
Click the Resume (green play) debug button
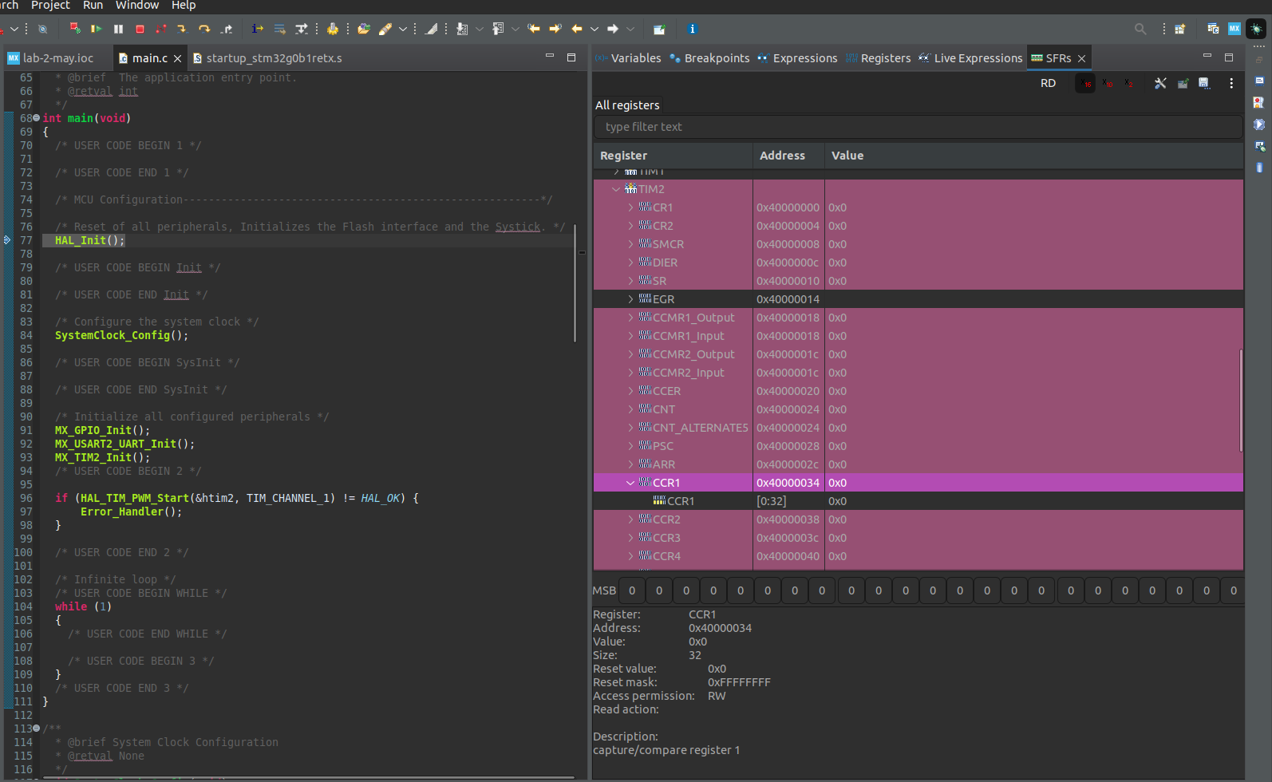point(97,29)
